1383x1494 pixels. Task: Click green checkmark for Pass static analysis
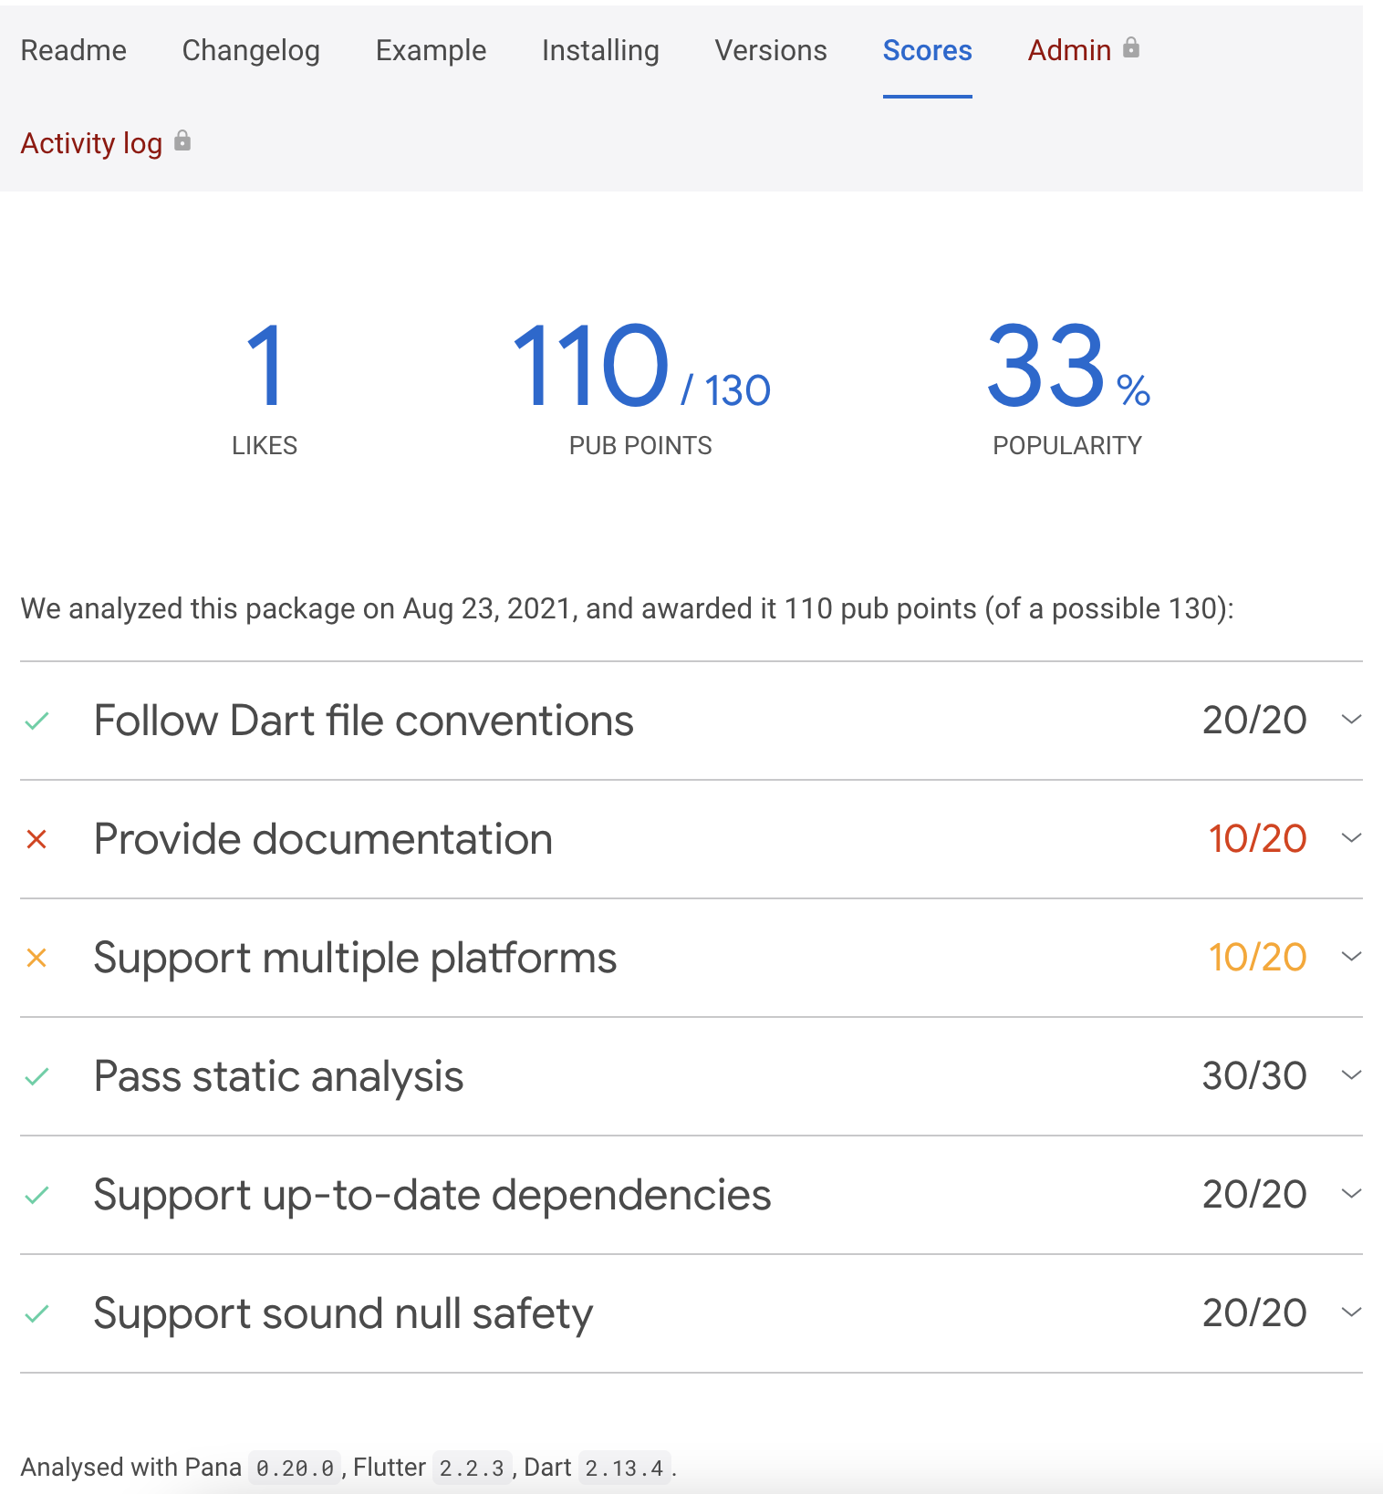(36, 1077)
